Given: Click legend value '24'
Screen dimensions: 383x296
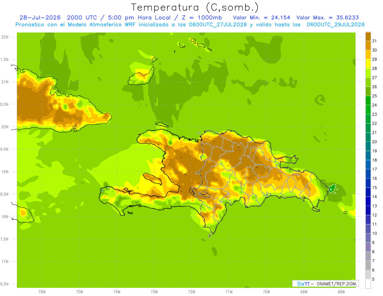Looking at the screenshot, I should [375, 105].
